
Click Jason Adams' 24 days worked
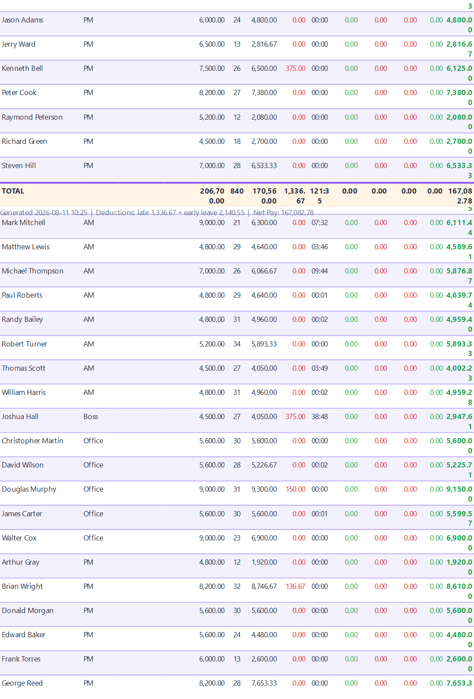(x=237, y=20)
